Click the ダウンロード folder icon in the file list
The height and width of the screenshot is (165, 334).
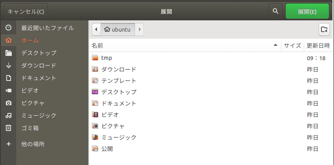pos(95,69)
